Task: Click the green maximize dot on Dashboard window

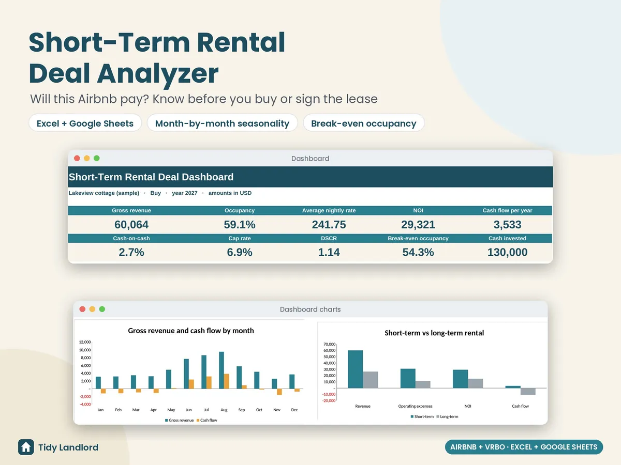Action: pyautogui.click(x=97, y=158)
